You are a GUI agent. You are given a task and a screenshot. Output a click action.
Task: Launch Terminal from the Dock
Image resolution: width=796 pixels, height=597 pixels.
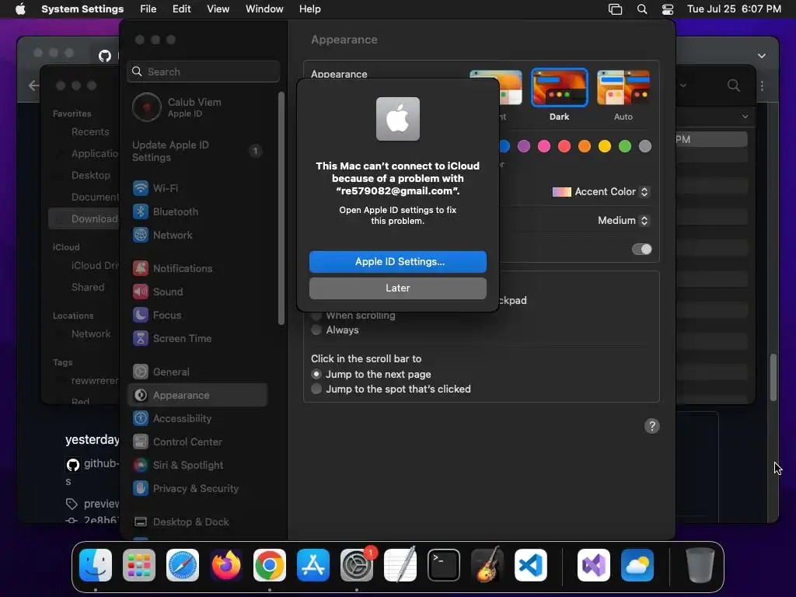pos(444,565)
